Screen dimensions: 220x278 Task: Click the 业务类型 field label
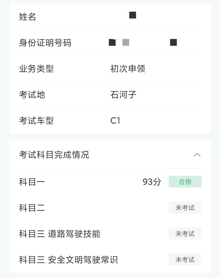point(36,69)
